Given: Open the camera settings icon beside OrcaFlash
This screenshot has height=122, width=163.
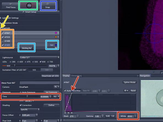Looking at the screenshot, I should 56,87.
